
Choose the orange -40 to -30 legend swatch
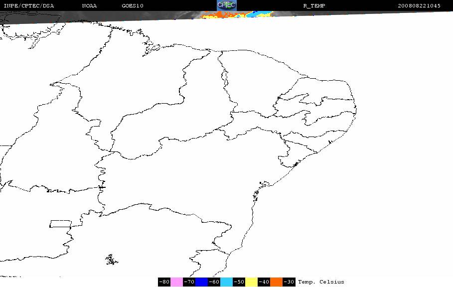[277, 282]
